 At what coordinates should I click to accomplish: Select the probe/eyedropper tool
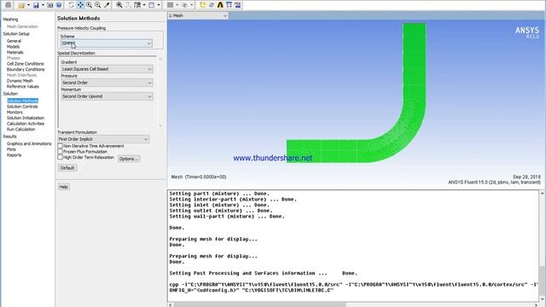(107, 5)
